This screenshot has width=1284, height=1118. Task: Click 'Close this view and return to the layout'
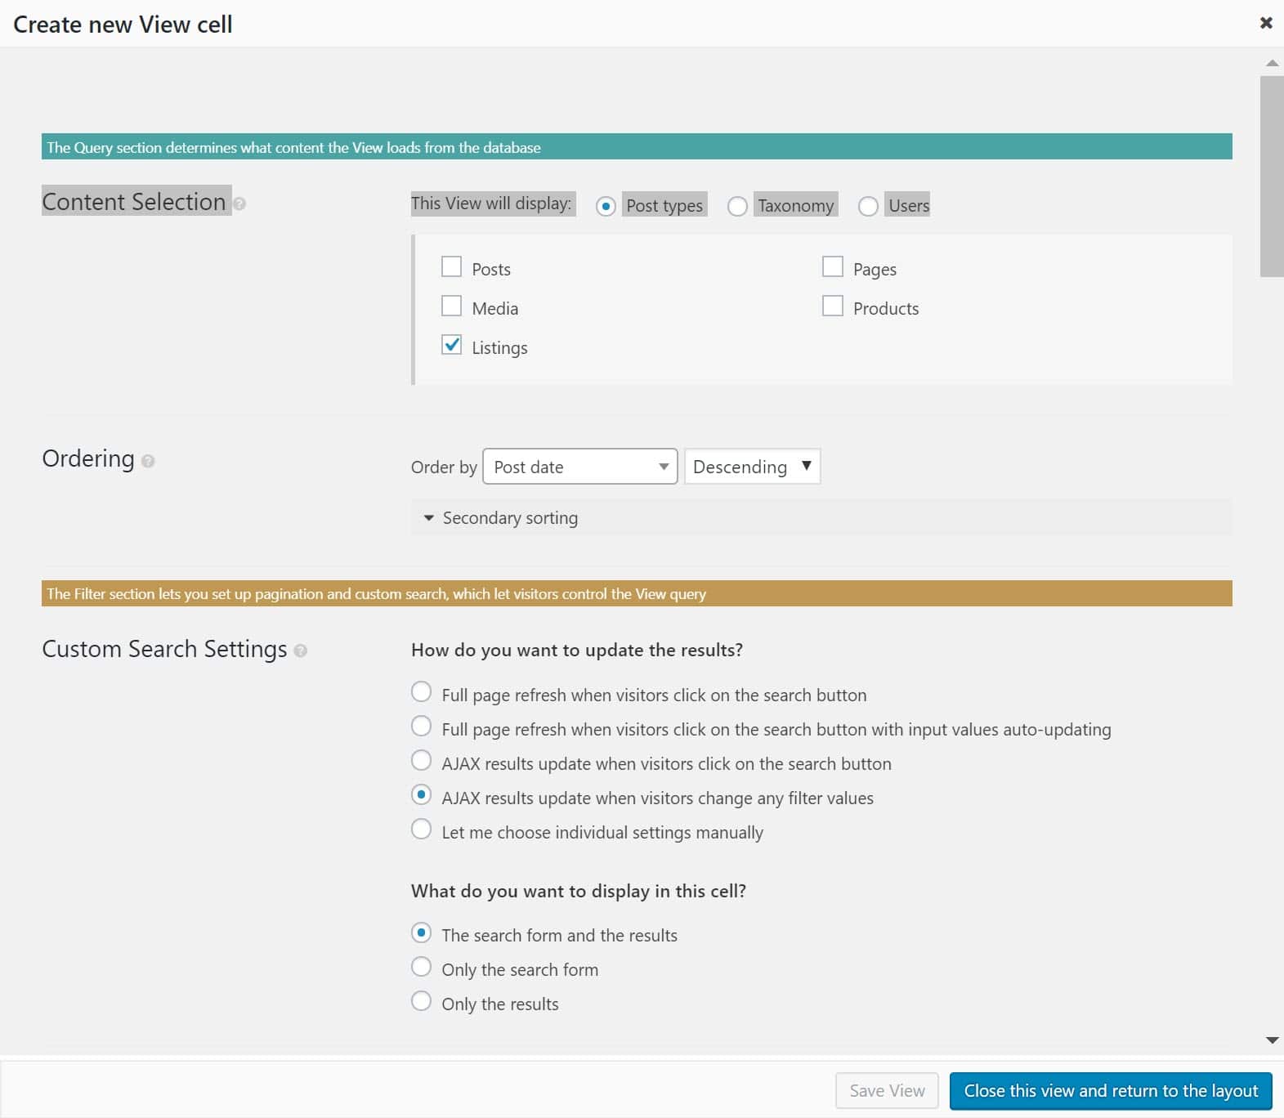pyautogui.click(x=1110, y=1091)
